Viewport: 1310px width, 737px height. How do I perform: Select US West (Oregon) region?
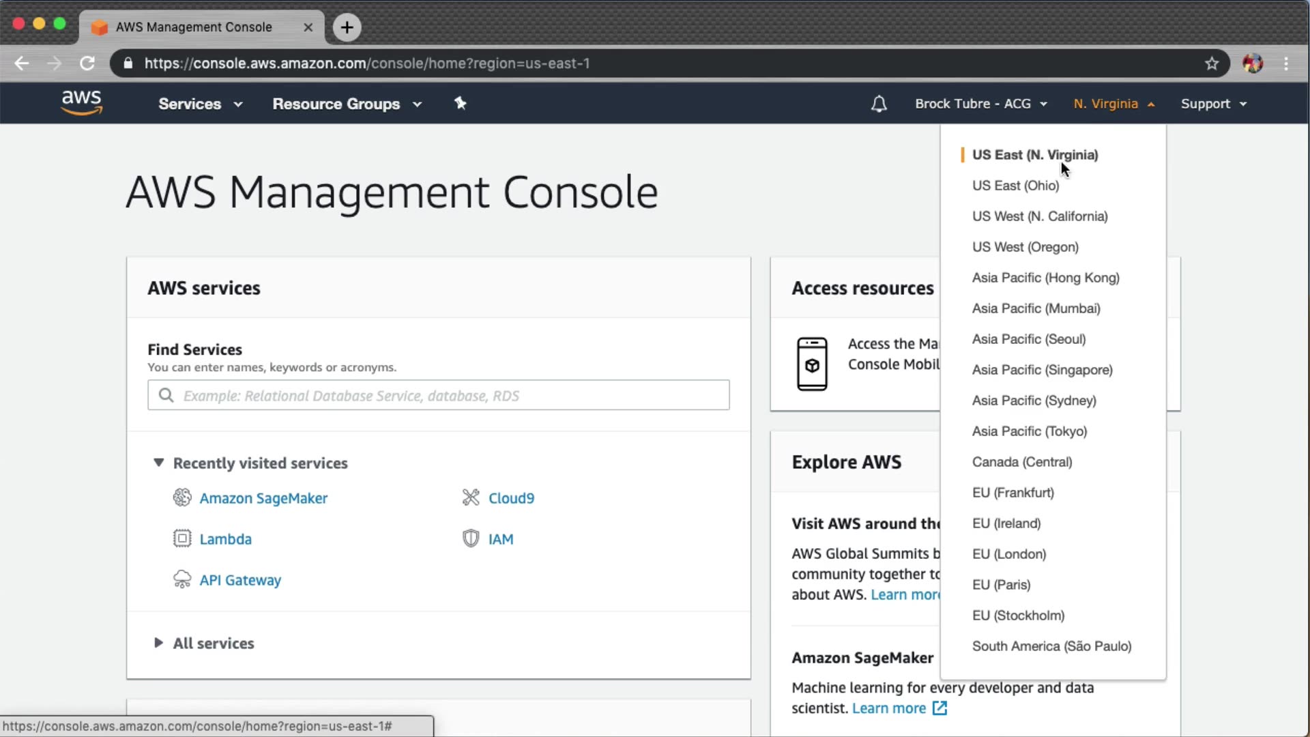coord(1025,247)
